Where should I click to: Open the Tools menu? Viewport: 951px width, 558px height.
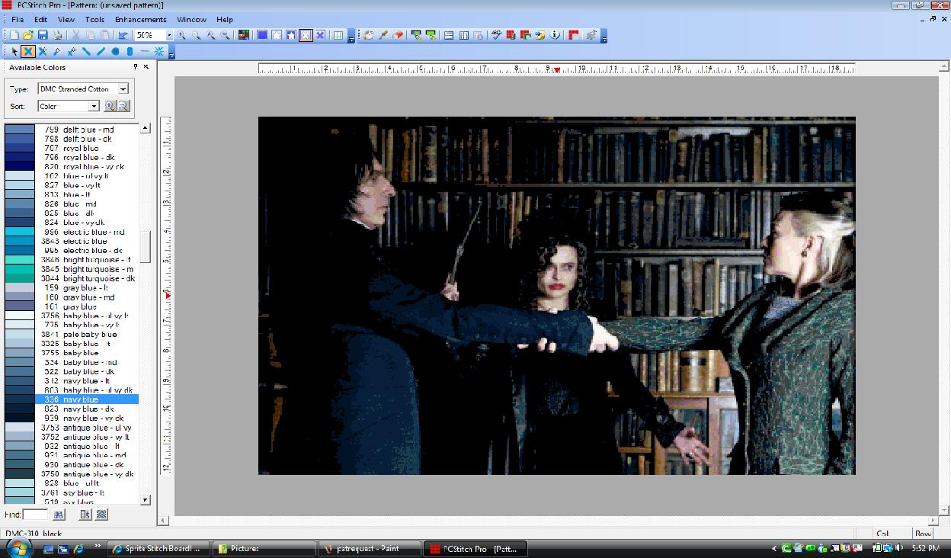94,19
